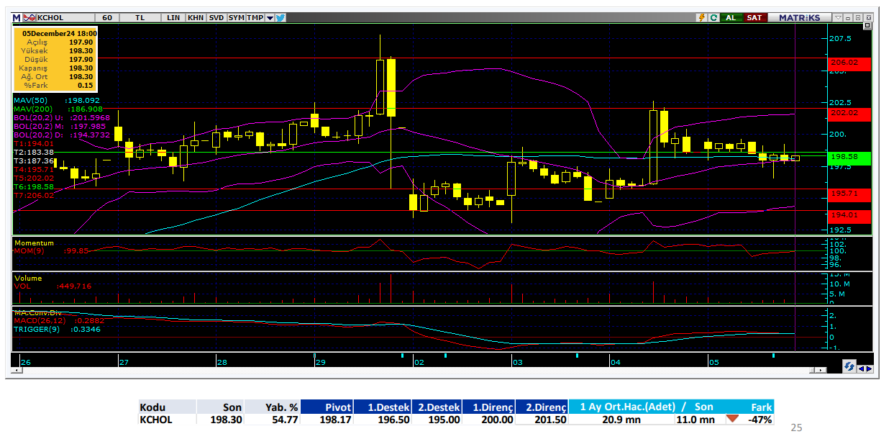The width and height of the screenshot is (894, 439).
Task: Click the small square icon above price axis
Action: 867,26
